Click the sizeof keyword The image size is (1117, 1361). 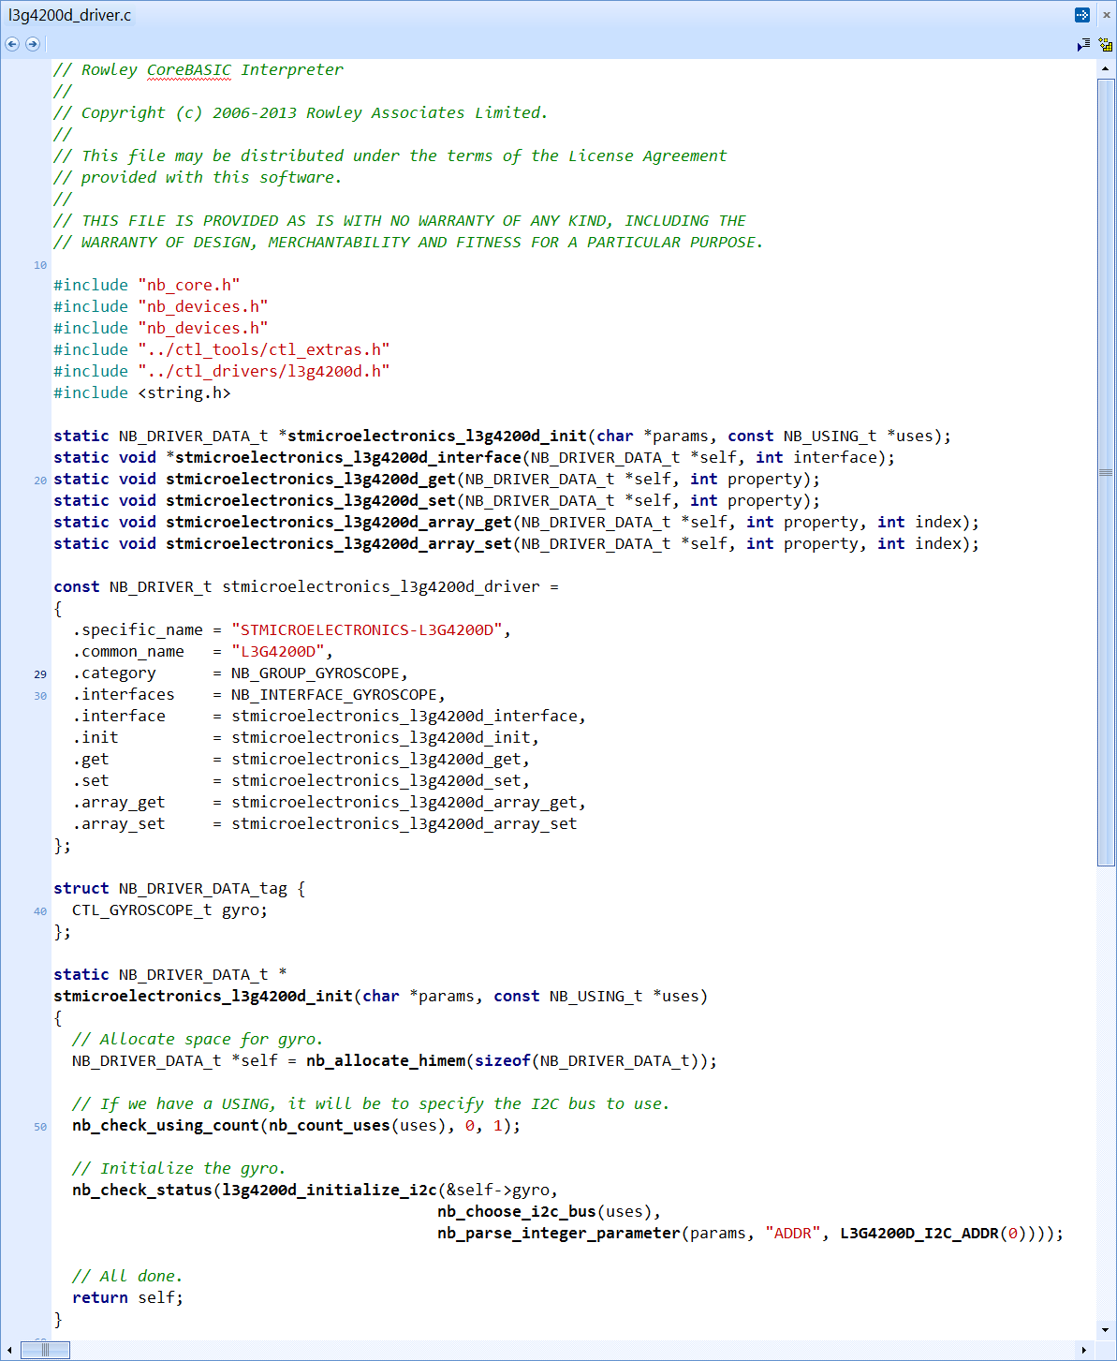coord(503,1060)
